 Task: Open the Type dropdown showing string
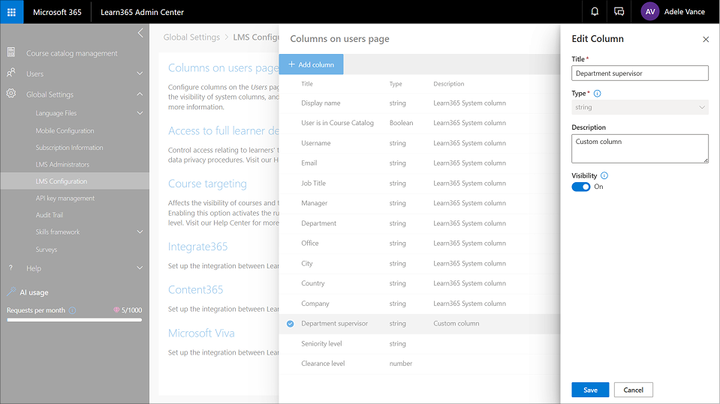(x=640, y=107)
